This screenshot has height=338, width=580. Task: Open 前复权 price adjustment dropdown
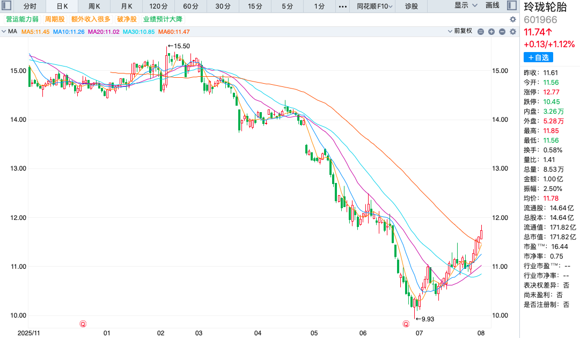coord(460,31)
